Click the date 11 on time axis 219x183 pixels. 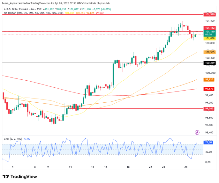[70, 167]
